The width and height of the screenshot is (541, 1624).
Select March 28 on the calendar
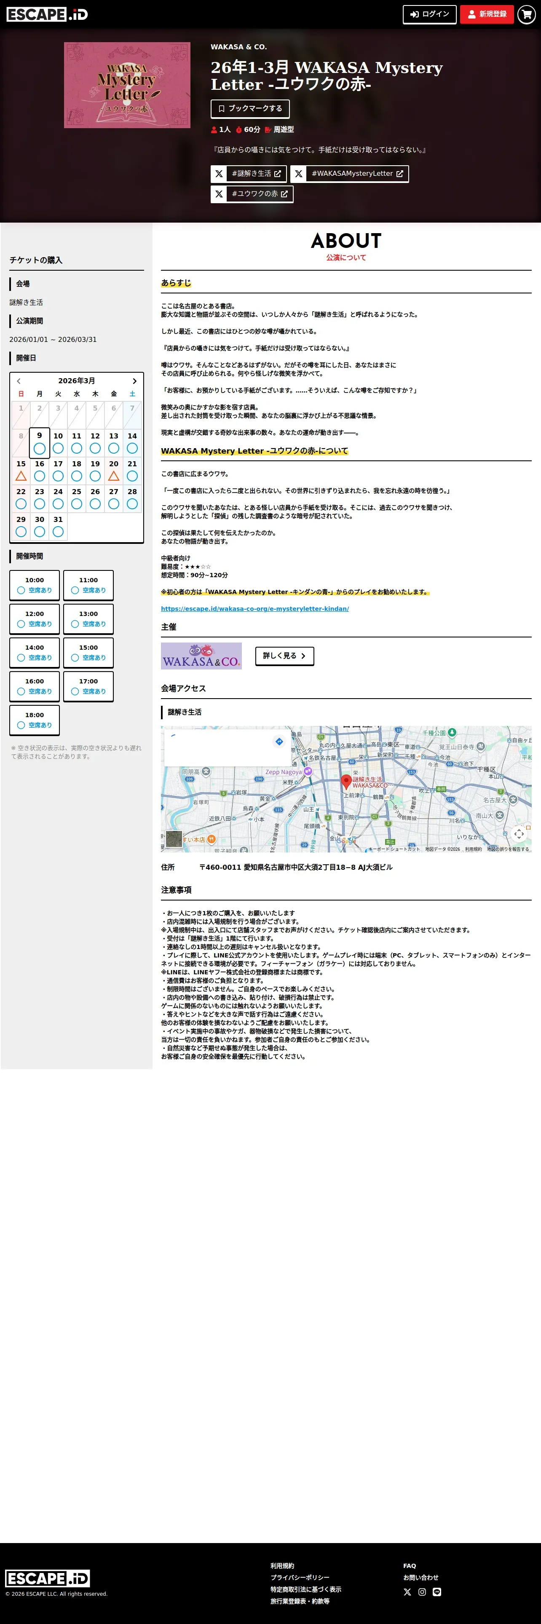tap(132, 499)
